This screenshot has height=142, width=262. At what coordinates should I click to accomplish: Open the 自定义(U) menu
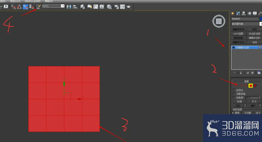pyautogui.click(x=15, y=1)
